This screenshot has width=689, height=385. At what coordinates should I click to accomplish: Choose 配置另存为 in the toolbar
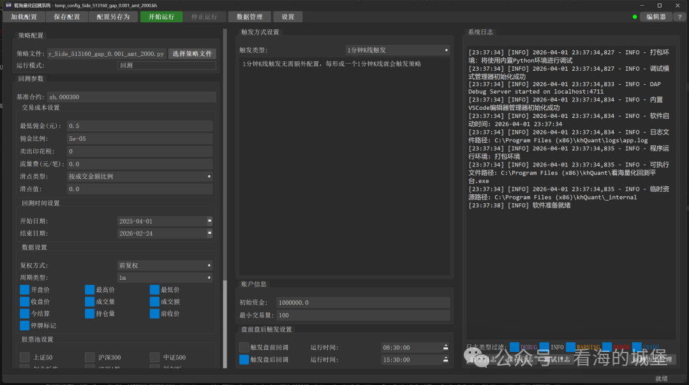(x=114, y=17)
